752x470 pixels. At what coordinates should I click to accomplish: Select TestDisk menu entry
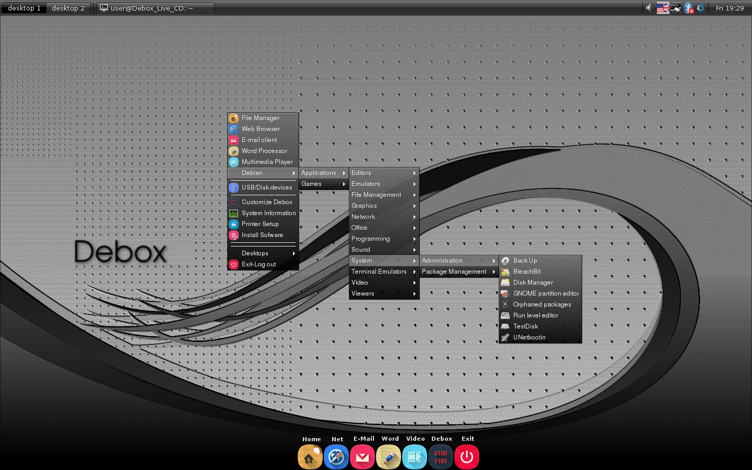(540, 326)
